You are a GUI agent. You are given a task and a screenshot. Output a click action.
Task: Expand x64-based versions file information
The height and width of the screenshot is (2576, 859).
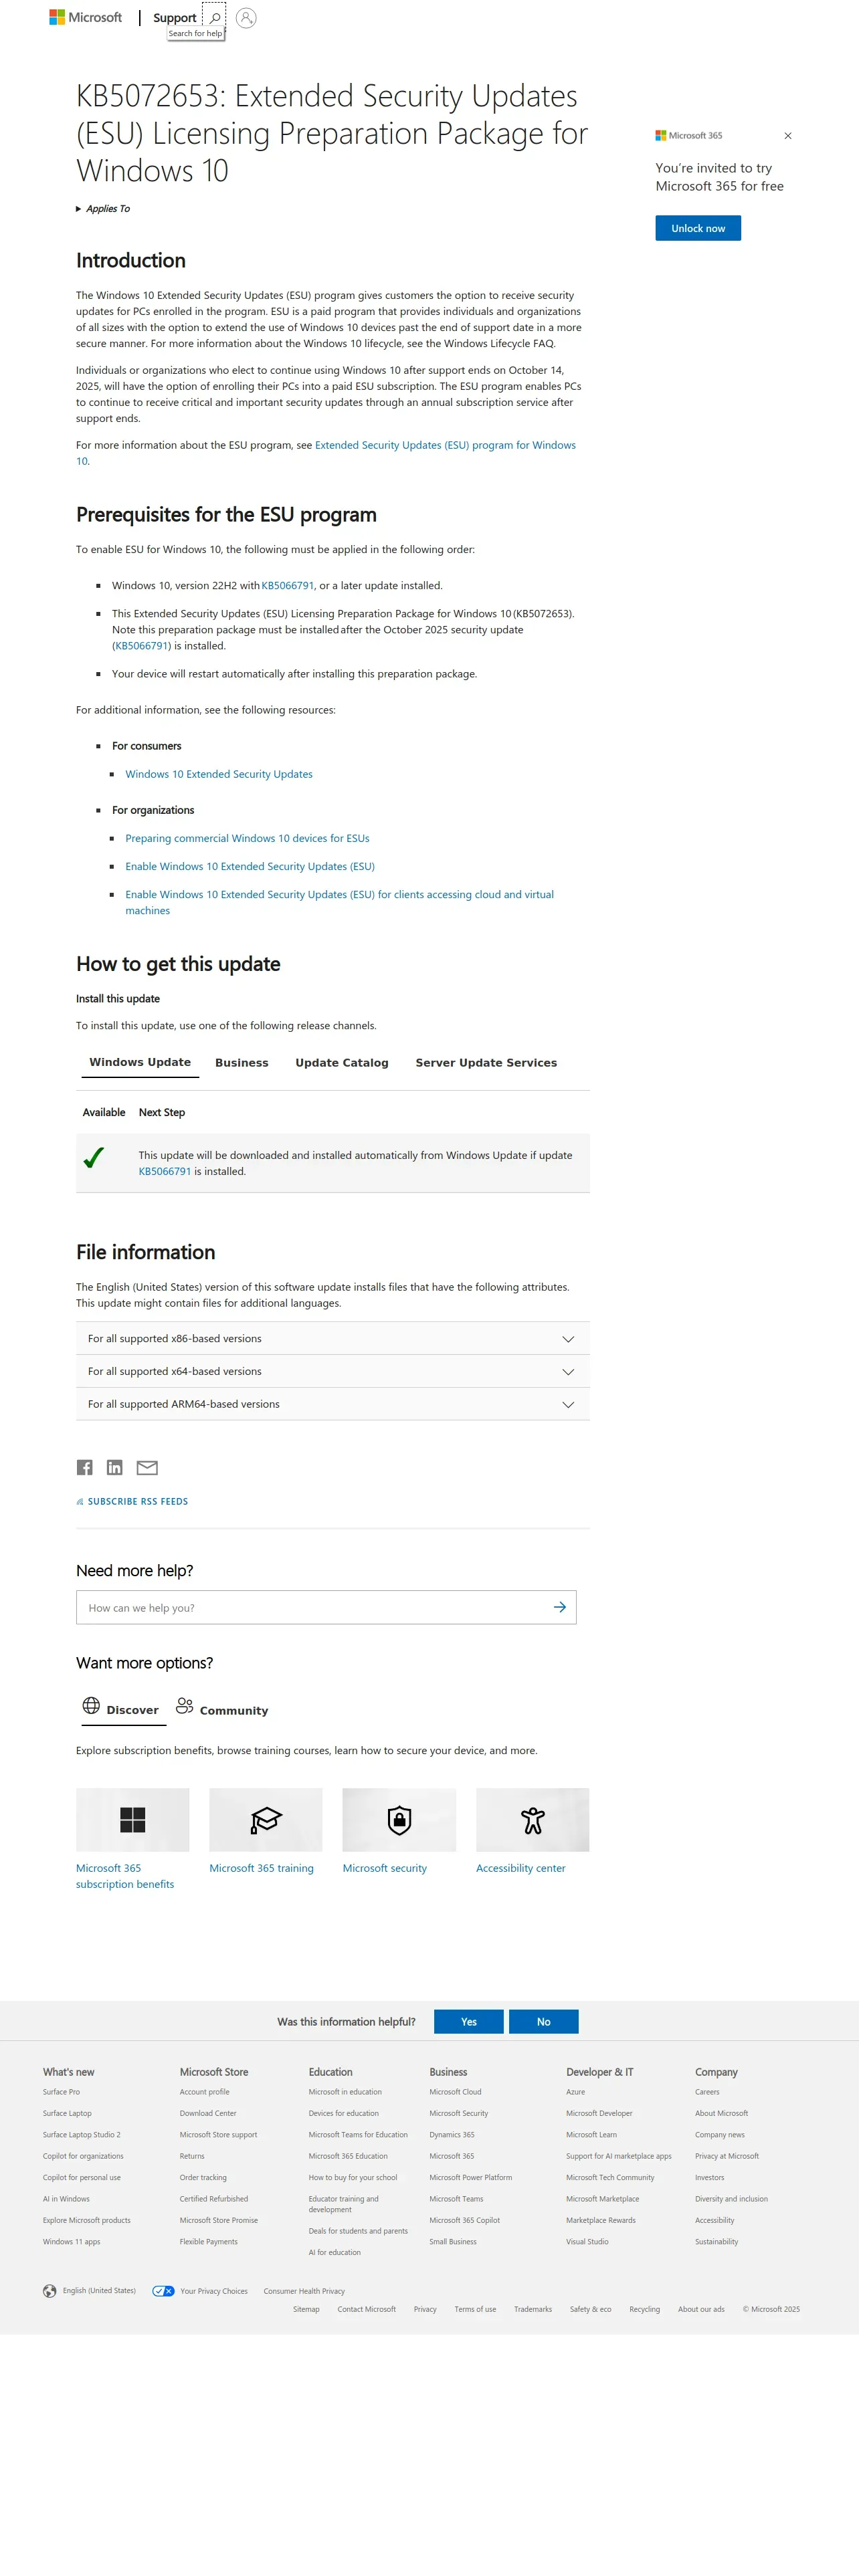[568, 1371]
